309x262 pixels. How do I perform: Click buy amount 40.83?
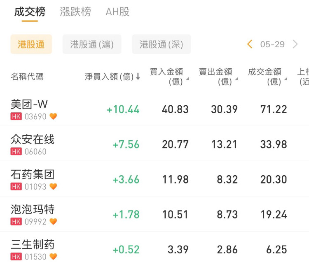pyautogui.click(x=175, y=109)
